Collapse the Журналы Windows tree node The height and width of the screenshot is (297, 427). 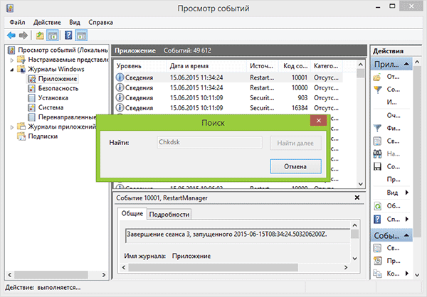pyautogui.click(x=11, y=70)
